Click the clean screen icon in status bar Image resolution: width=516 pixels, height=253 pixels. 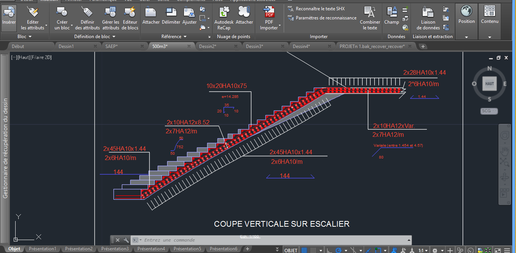point(497,250)
